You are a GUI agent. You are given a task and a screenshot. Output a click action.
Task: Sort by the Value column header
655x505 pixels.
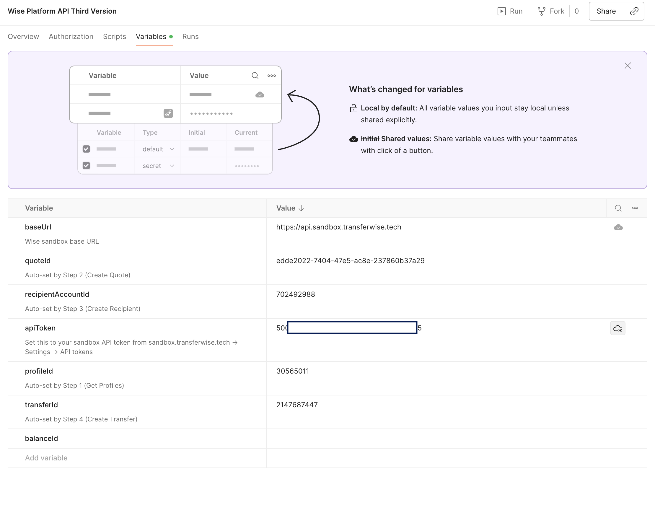click(290, 208)
